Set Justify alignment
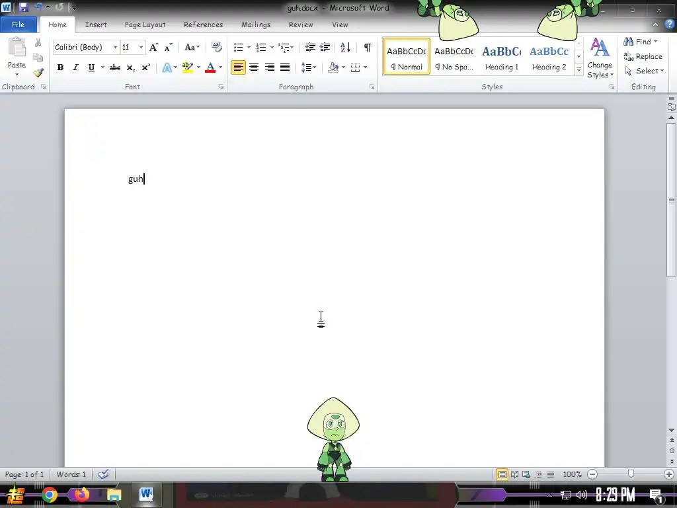Screen dimensions: 677x508 (x=285, y=67)
